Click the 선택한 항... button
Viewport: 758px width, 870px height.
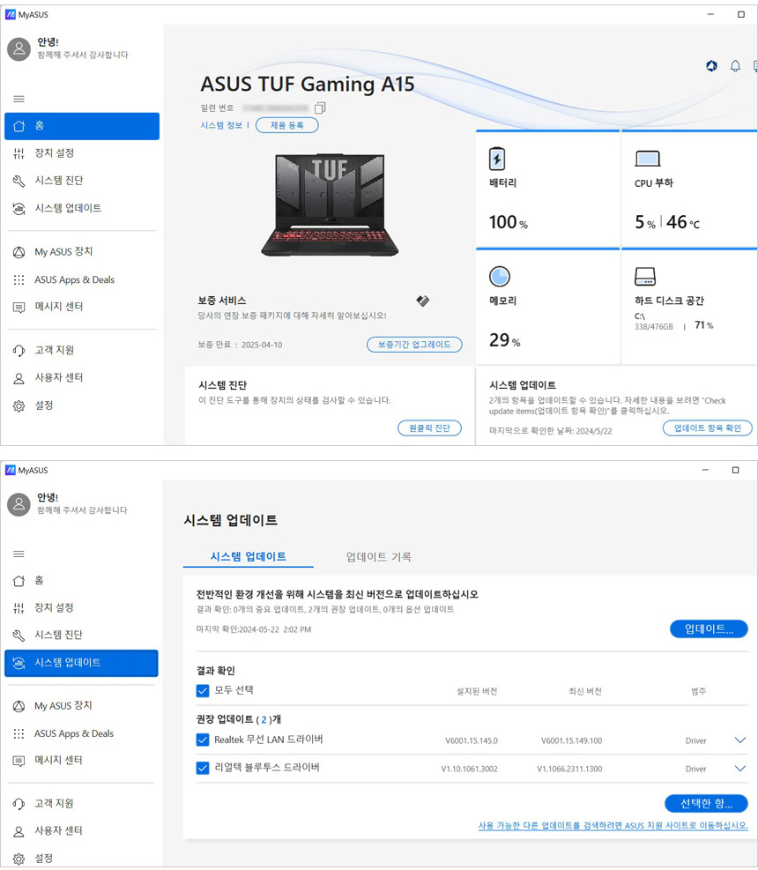(706, 803)
